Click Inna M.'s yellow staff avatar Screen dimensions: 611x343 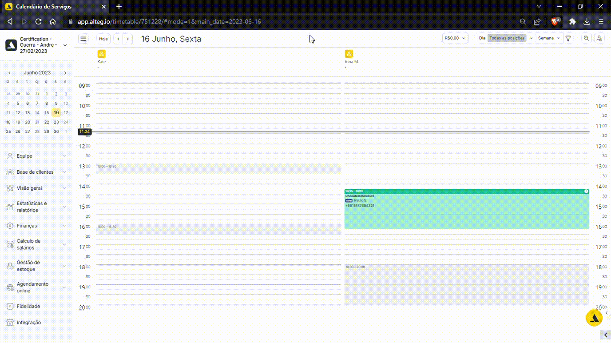pos(349,54)
